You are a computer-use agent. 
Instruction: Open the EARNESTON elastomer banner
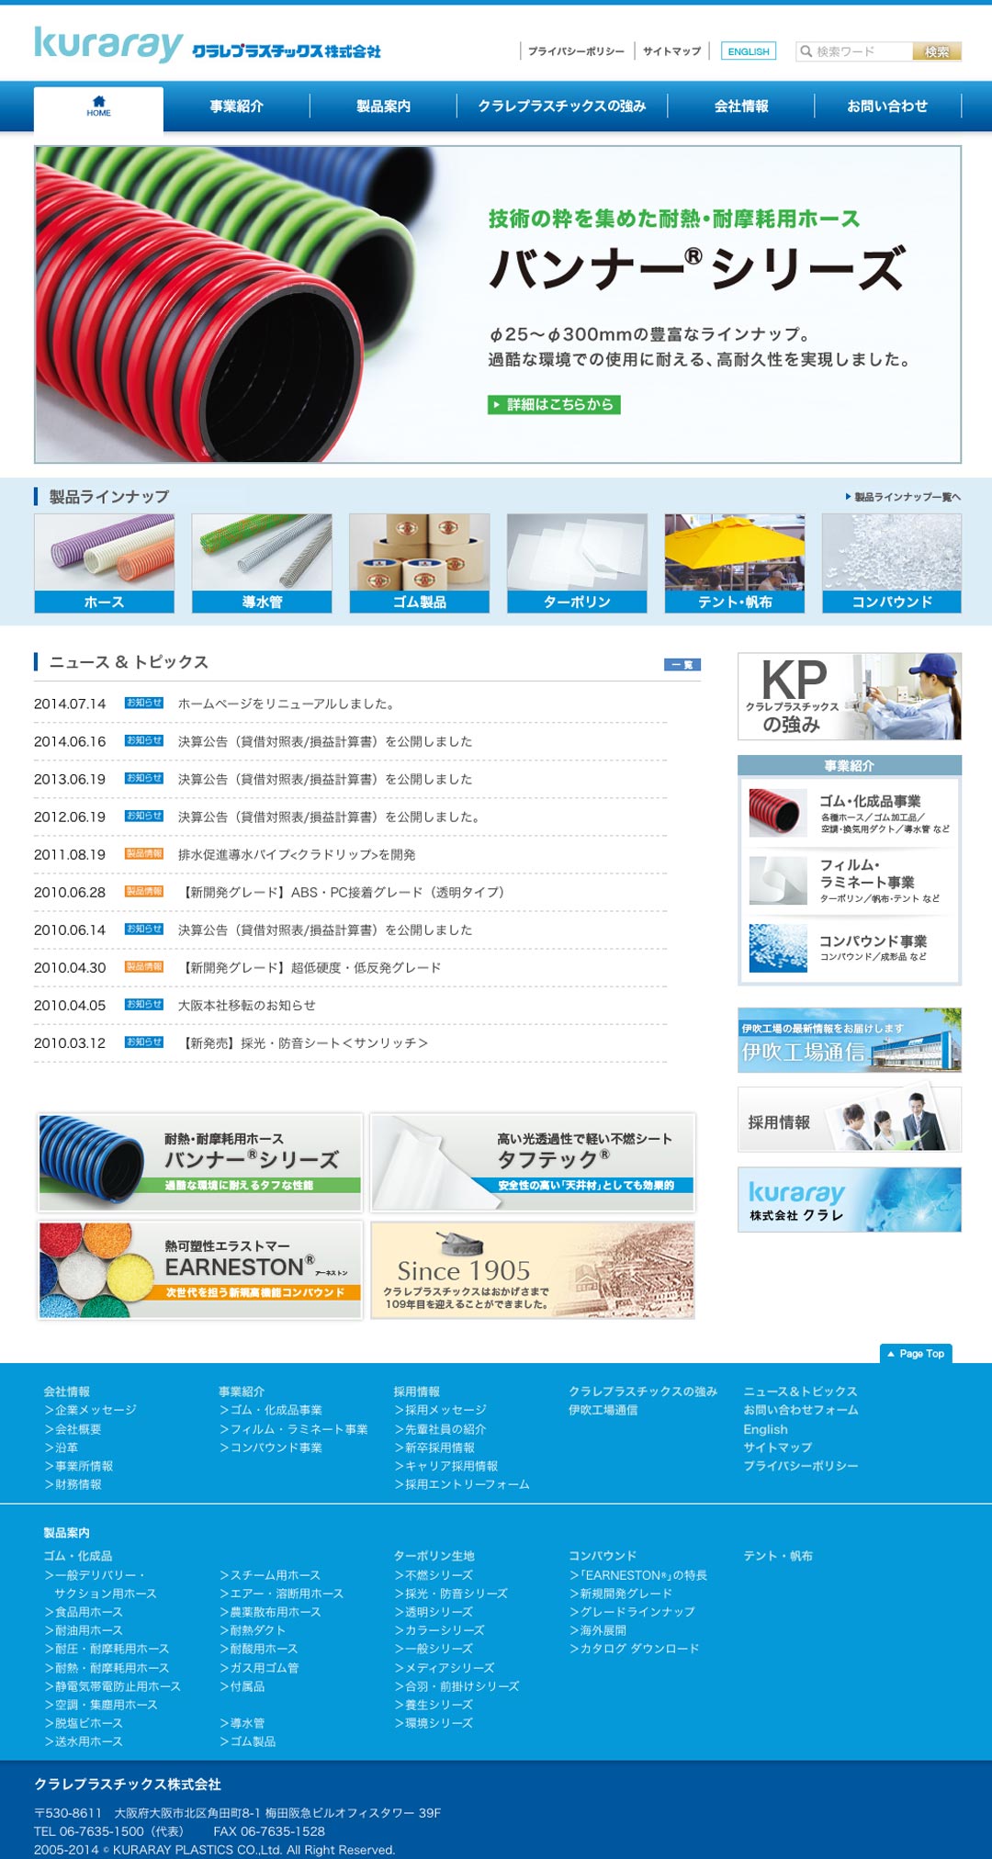pos(200,1270)
